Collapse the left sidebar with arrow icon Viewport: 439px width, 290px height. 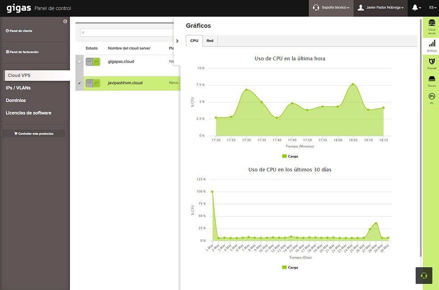click(x=65, y=21)
